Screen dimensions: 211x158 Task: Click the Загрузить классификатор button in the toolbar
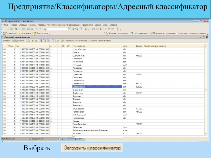[76, 41]
